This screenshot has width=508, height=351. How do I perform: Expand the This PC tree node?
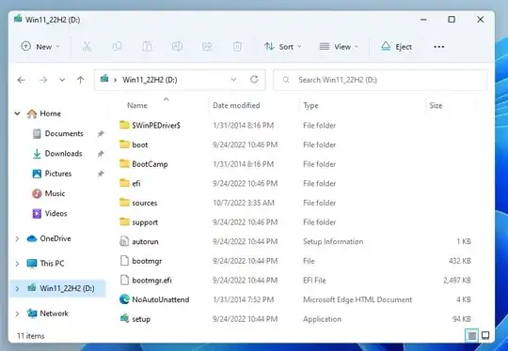17,264
